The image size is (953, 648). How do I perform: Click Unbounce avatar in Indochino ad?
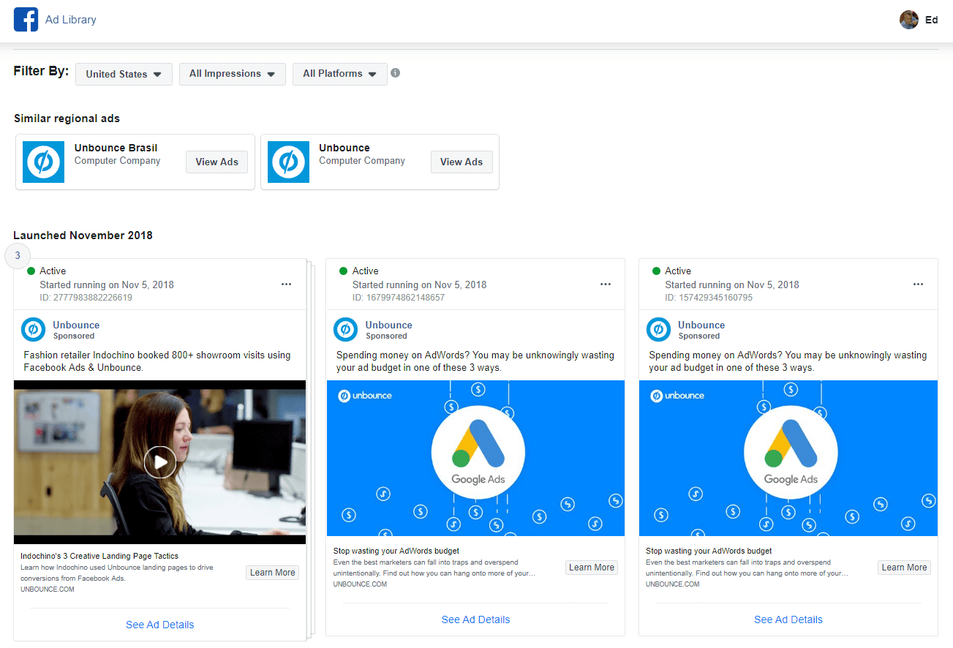coord(33,330)
